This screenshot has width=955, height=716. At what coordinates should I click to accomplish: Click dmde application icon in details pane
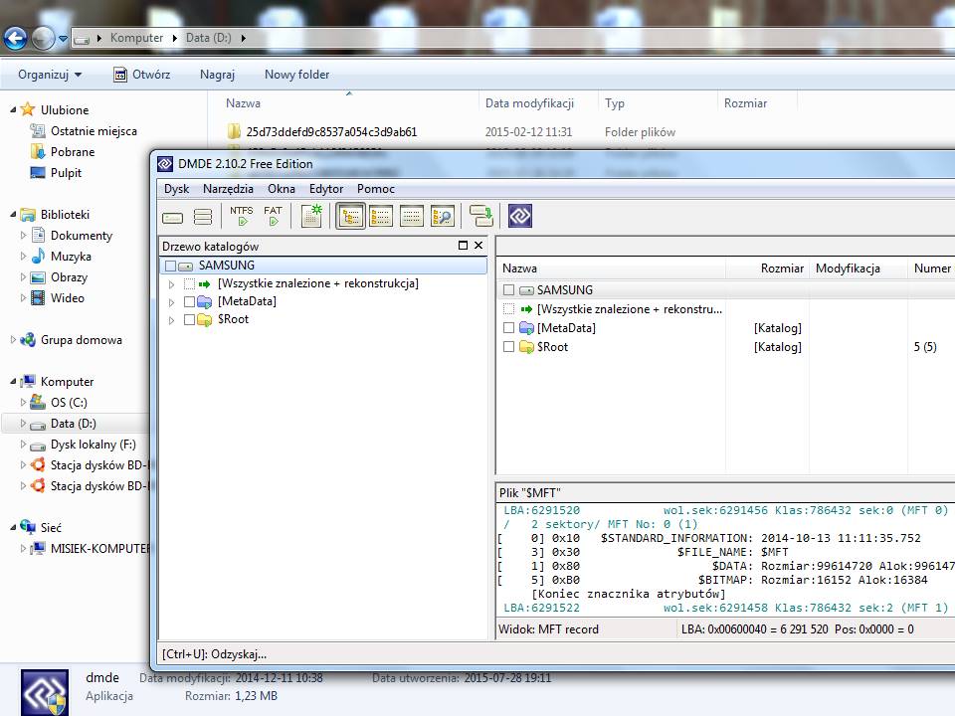(45, 693)
